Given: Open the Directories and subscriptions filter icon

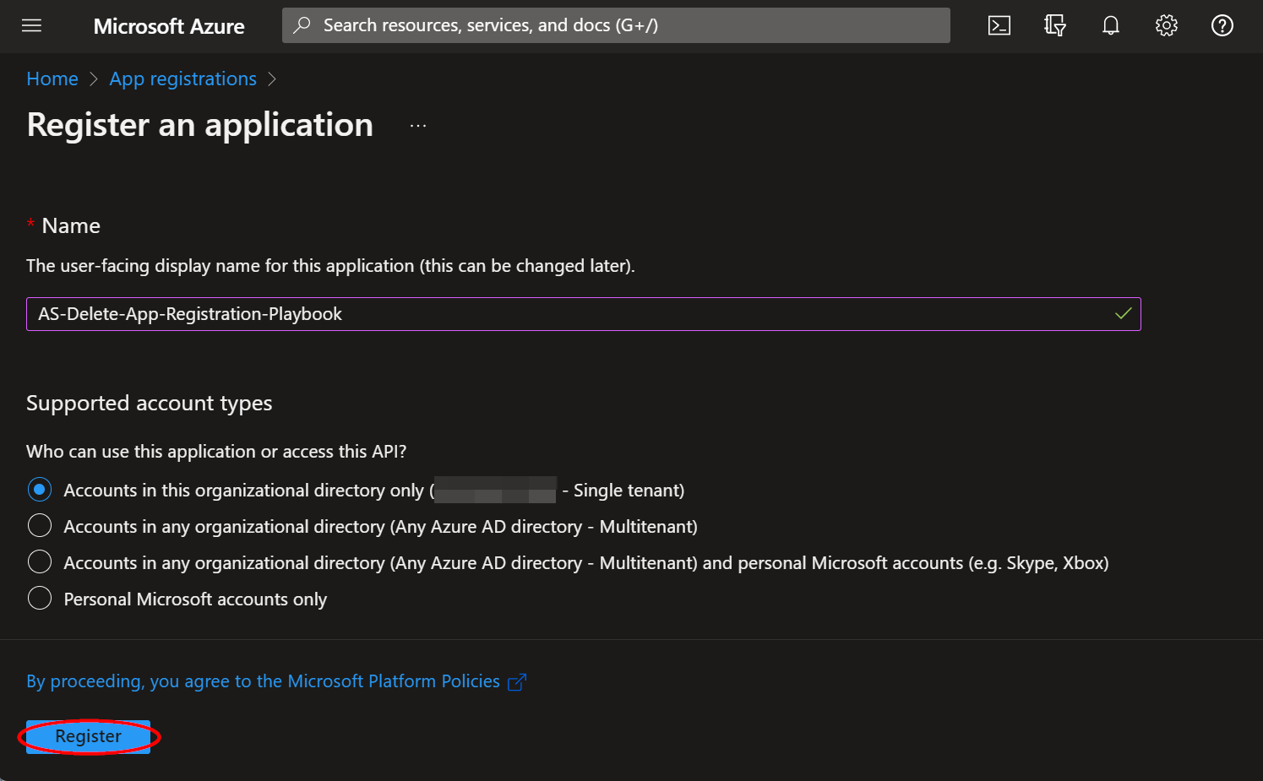Looking at the screenshot, I should coord(1055,25).
